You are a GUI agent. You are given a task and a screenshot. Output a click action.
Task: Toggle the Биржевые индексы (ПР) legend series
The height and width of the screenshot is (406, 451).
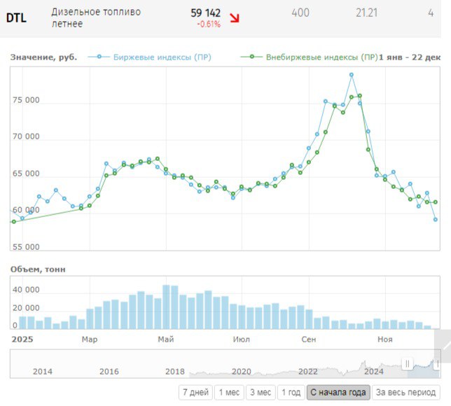click(155, 57)
